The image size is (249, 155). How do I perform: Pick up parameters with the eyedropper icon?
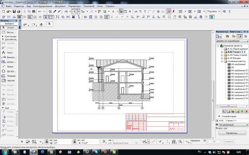click(54, 11)
